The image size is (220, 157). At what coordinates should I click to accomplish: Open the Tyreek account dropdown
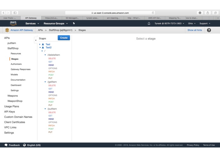[x=169, y=24]
